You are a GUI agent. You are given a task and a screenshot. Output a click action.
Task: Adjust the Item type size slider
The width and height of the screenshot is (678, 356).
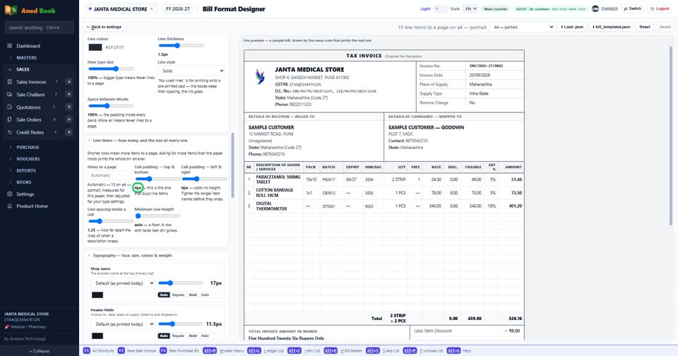pos(110,69)
